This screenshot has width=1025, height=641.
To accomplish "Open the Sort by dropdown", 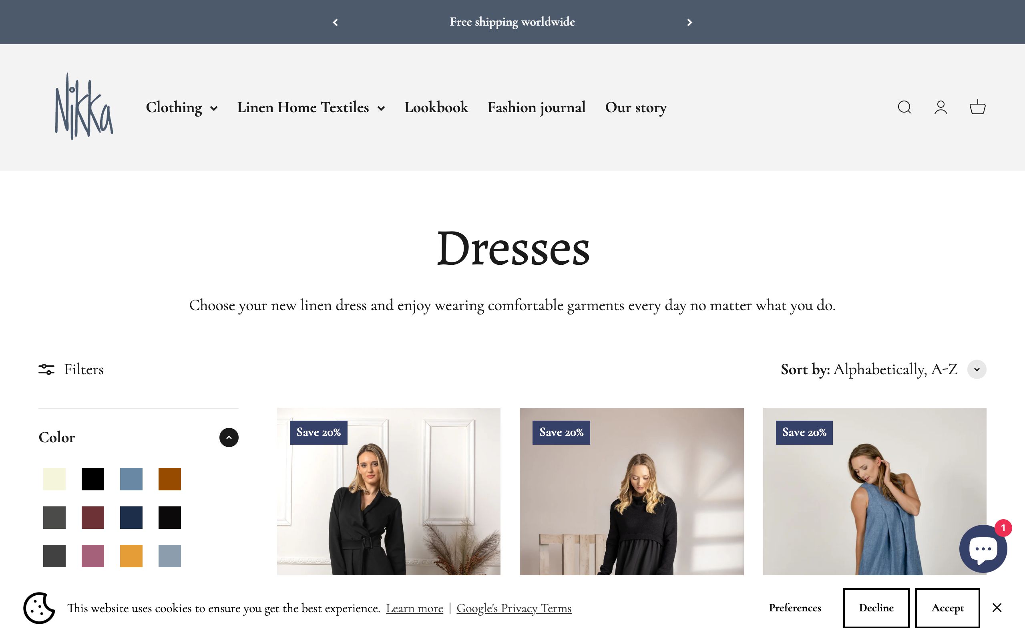I will click(976, 369).
